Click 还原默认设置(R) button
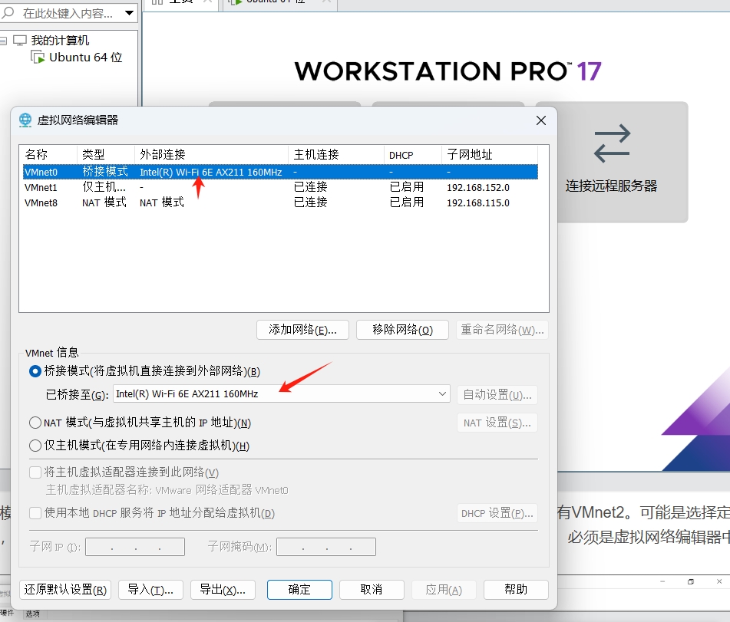This screenshot has width=730, height=622. (x=65, y=590)
